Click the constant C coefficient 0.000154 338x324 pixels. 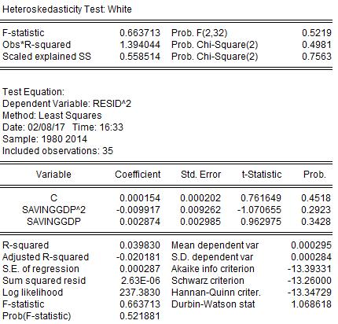pyautogui.click(x=140, y=198)
